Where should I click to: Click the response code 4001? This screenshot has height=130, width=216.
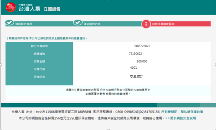point(133,68)
